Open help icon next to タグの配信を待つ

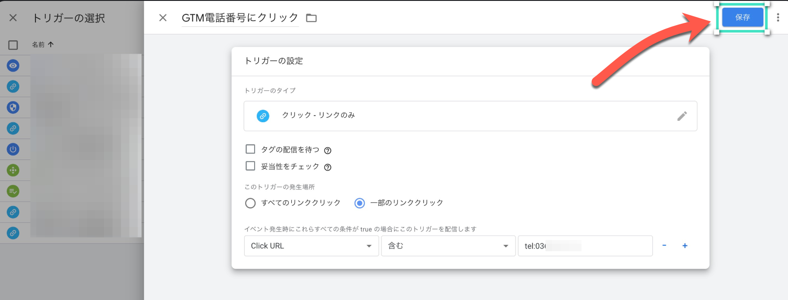[328, 150]
